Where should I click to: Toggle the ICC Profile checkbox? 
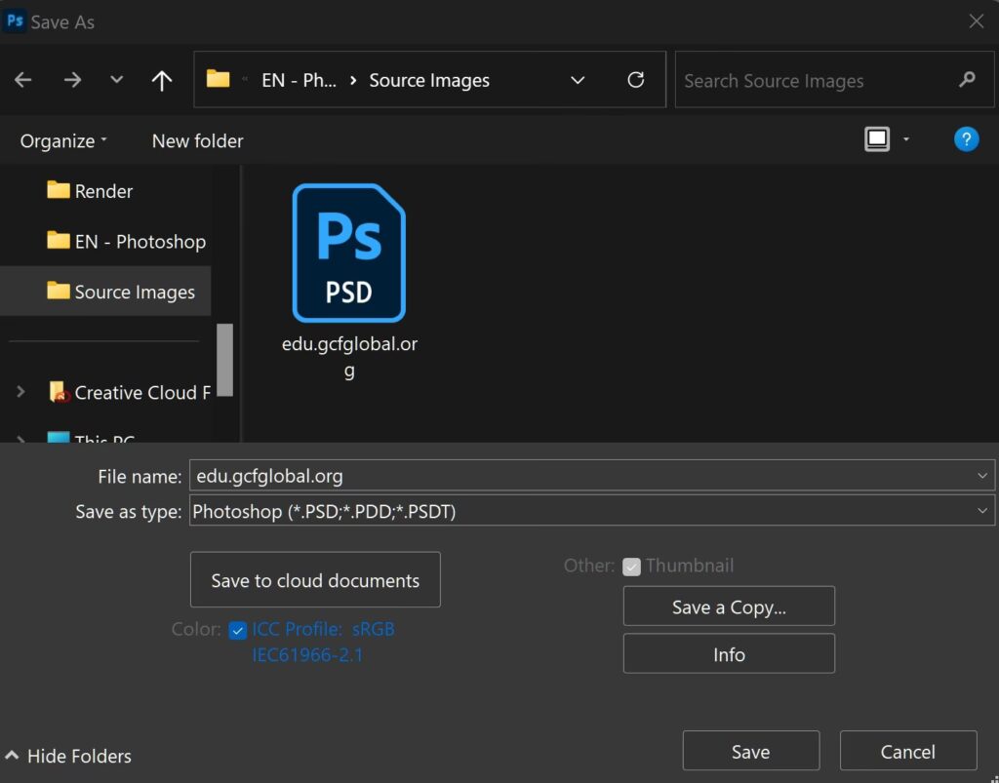(237, 630)
